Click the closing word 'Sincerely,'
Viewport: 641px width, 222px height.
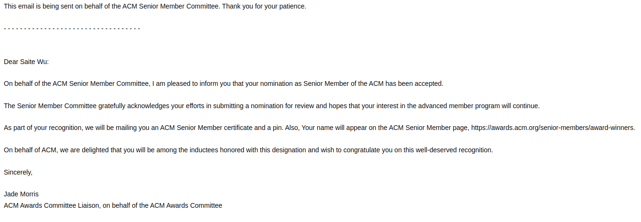coord(18,172)
